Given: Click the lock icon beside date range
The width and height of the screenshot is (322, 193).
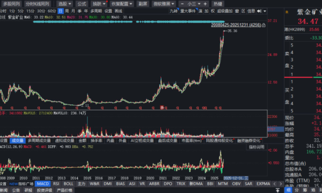Looking at the screenshot, I should click(264, 25).
